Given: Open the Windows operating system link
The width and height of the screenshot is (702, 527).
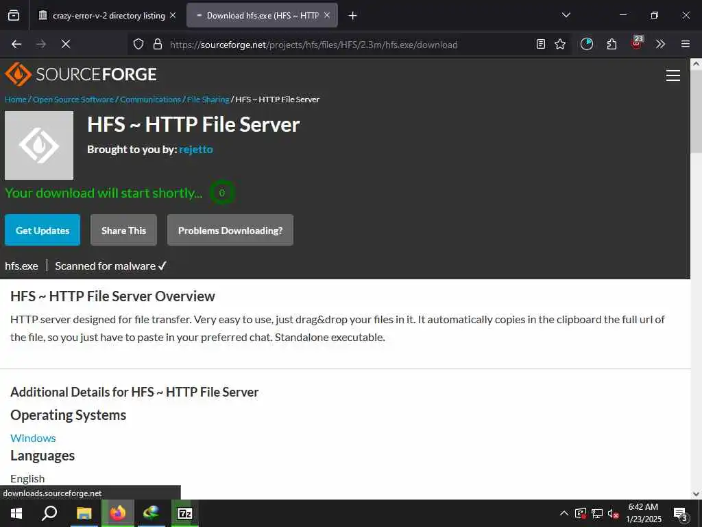Looking at the screenshot, I should (x=33, y=438).
